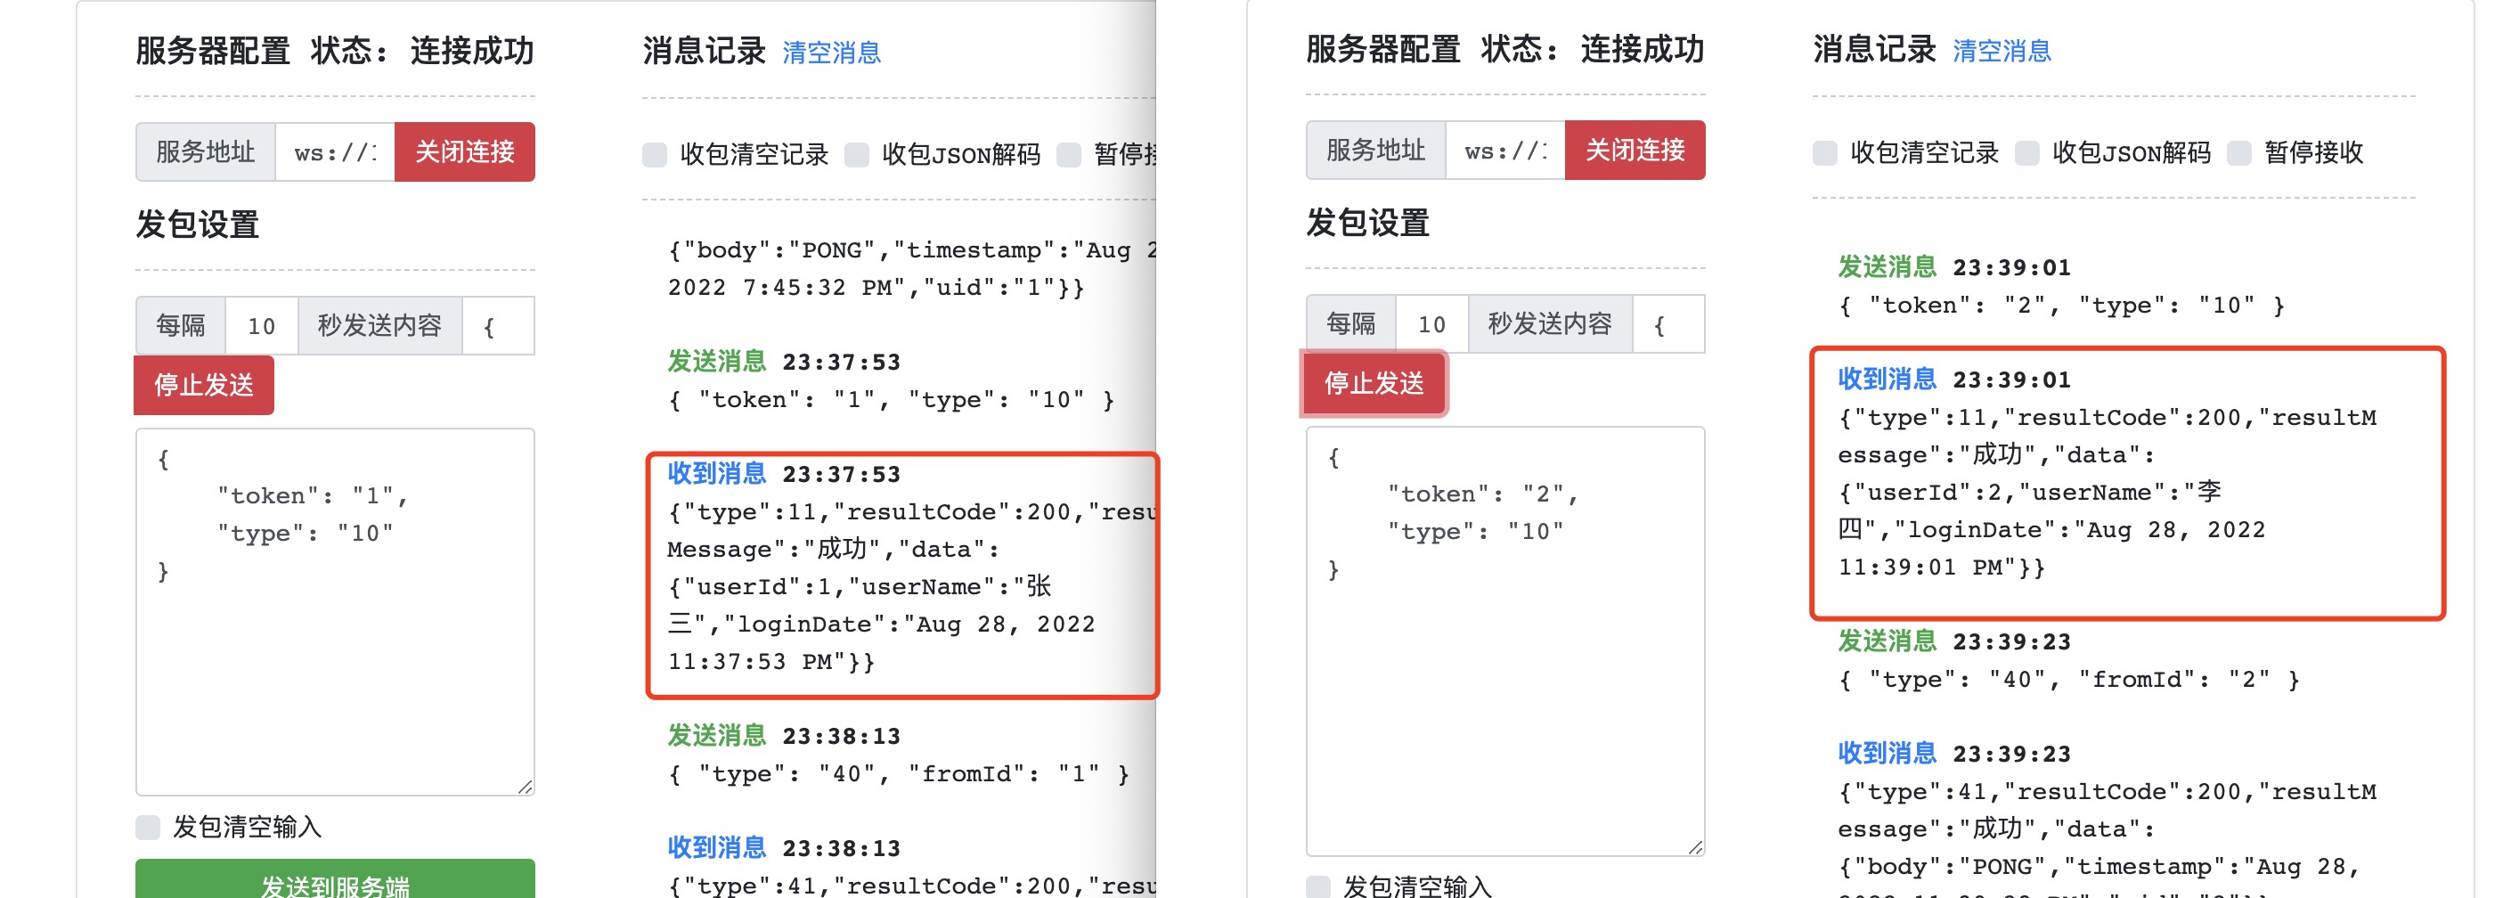2503x898 pixels.
Task: Toggle 发包清空输入 checkbox in left panel
Action: tap(148, 827)
